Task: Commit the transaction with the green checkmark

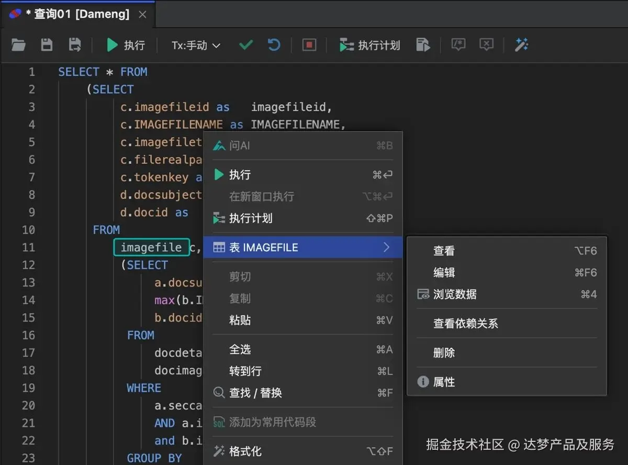Action: click(x=246, y=45)
